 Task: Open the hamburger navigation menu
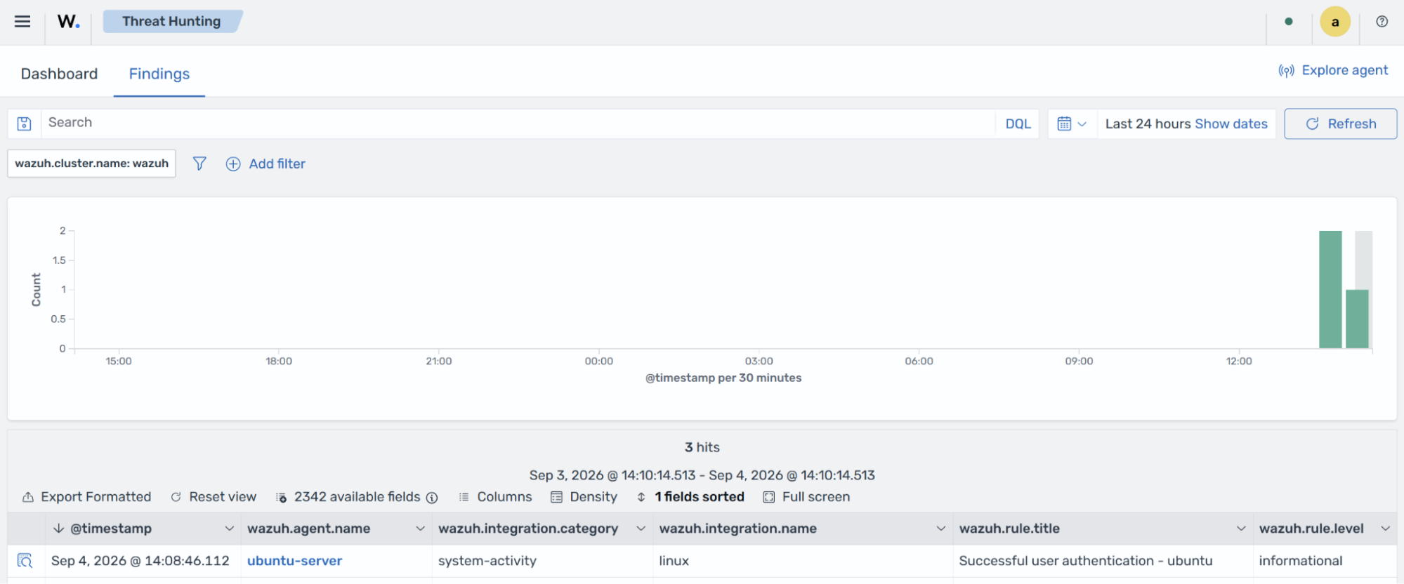tap(22, 21)
